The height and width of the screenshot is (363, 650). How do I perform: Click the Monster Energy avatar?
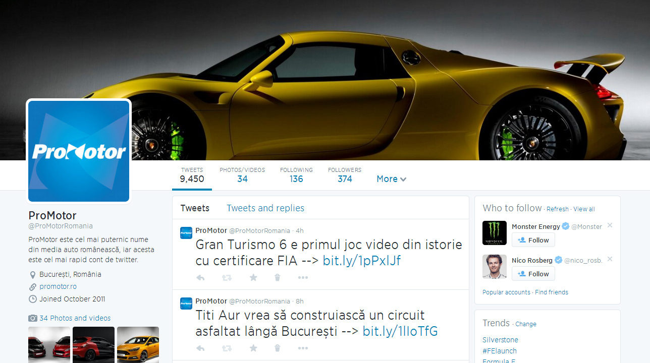click(495, 233)
